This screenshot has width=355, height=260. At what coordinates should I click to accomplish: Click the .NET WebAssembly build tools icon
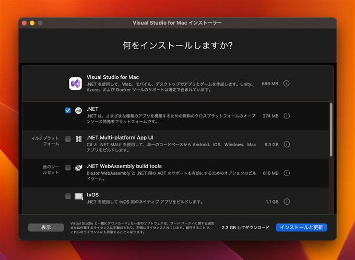coord(78,168)
